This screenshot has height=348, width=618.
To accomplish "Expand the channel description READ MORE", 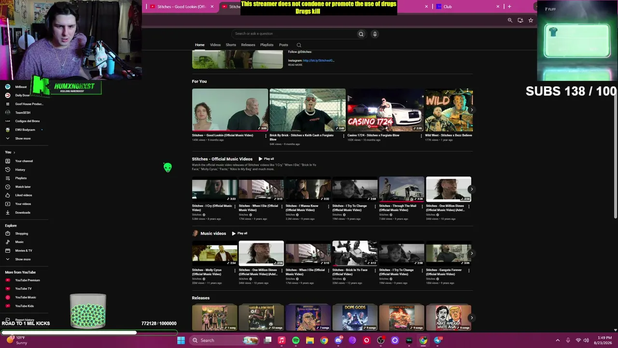I will pos(295,65).
